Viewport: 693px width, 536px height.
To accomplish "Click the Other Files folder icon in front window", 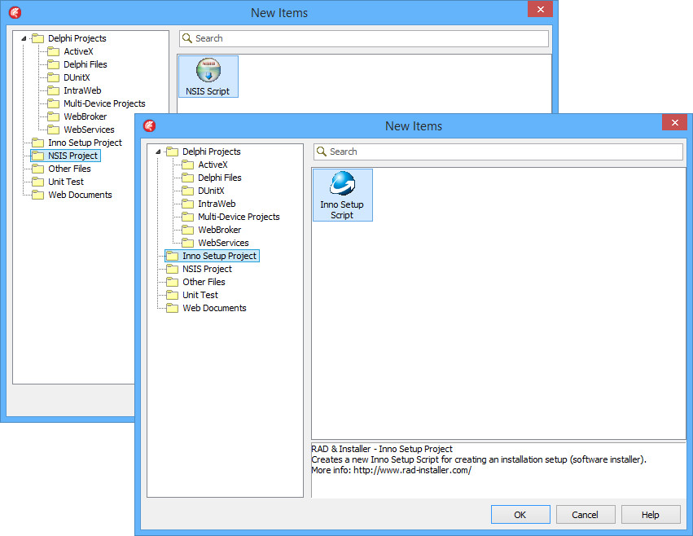I will click(x=173, y=282).
